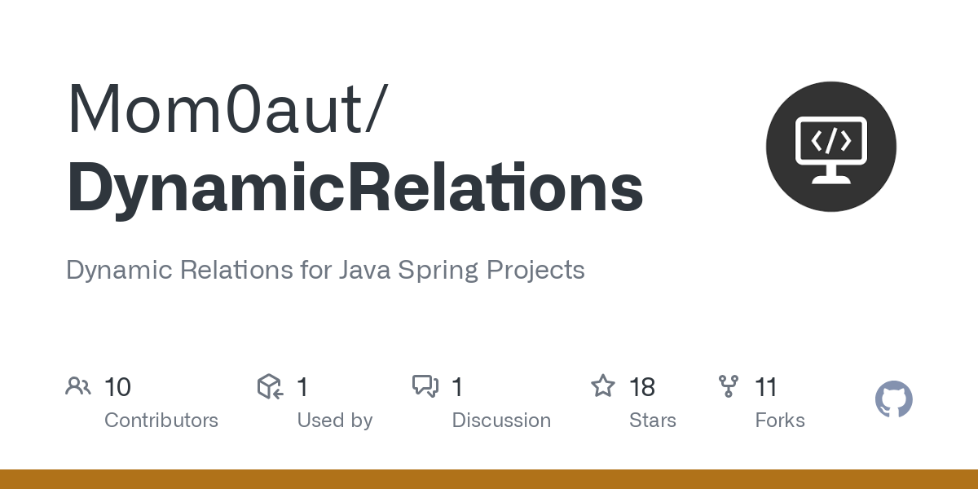This screenshot has height=489, width=978.
Task: Click the Discussion speech bubbles icon
Action: coord(425,386)
